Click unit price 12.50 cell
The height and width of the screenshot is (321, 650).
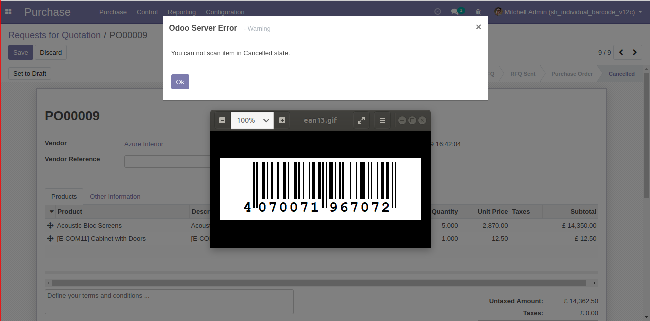pyautogui.click(x=500, y=239)
